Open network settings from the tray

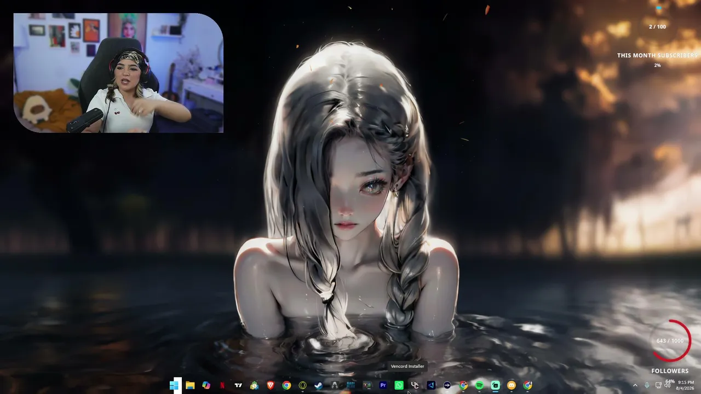(x=658, y=385)
